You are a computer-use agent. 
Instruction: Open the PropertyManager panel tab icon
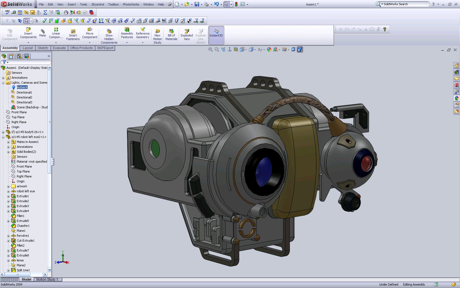(12, 56)
